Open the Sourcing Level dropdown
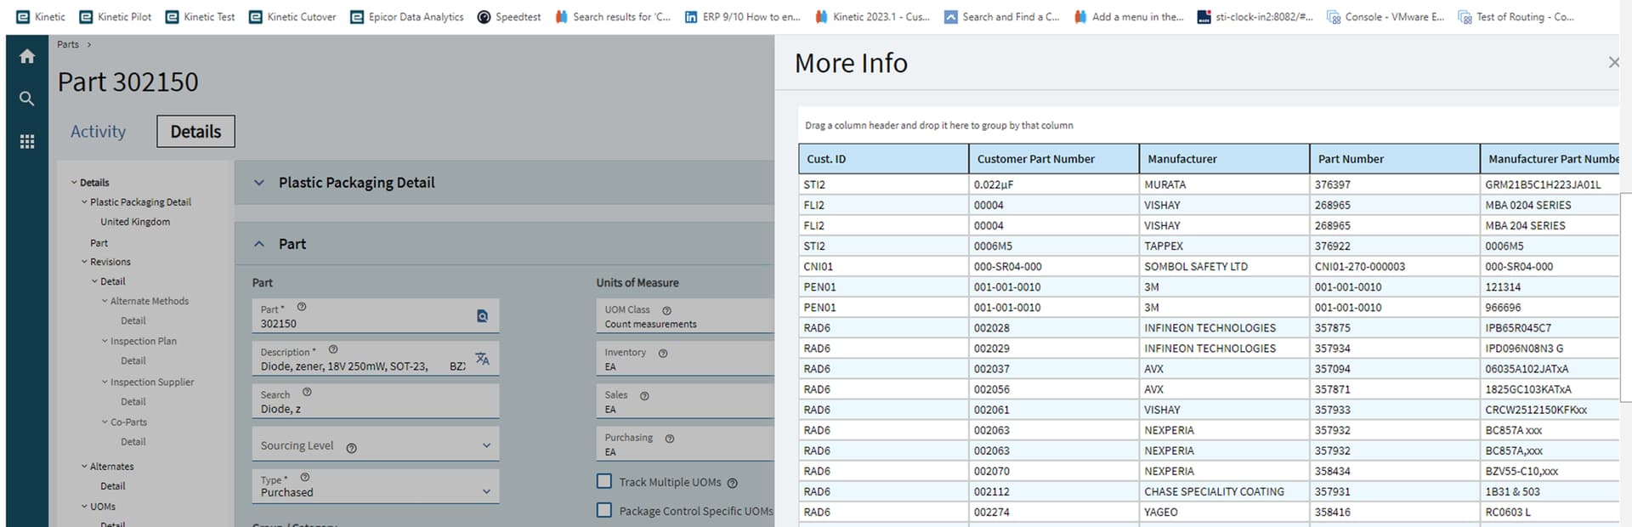 pyautogui.click(x=486, y=445)
